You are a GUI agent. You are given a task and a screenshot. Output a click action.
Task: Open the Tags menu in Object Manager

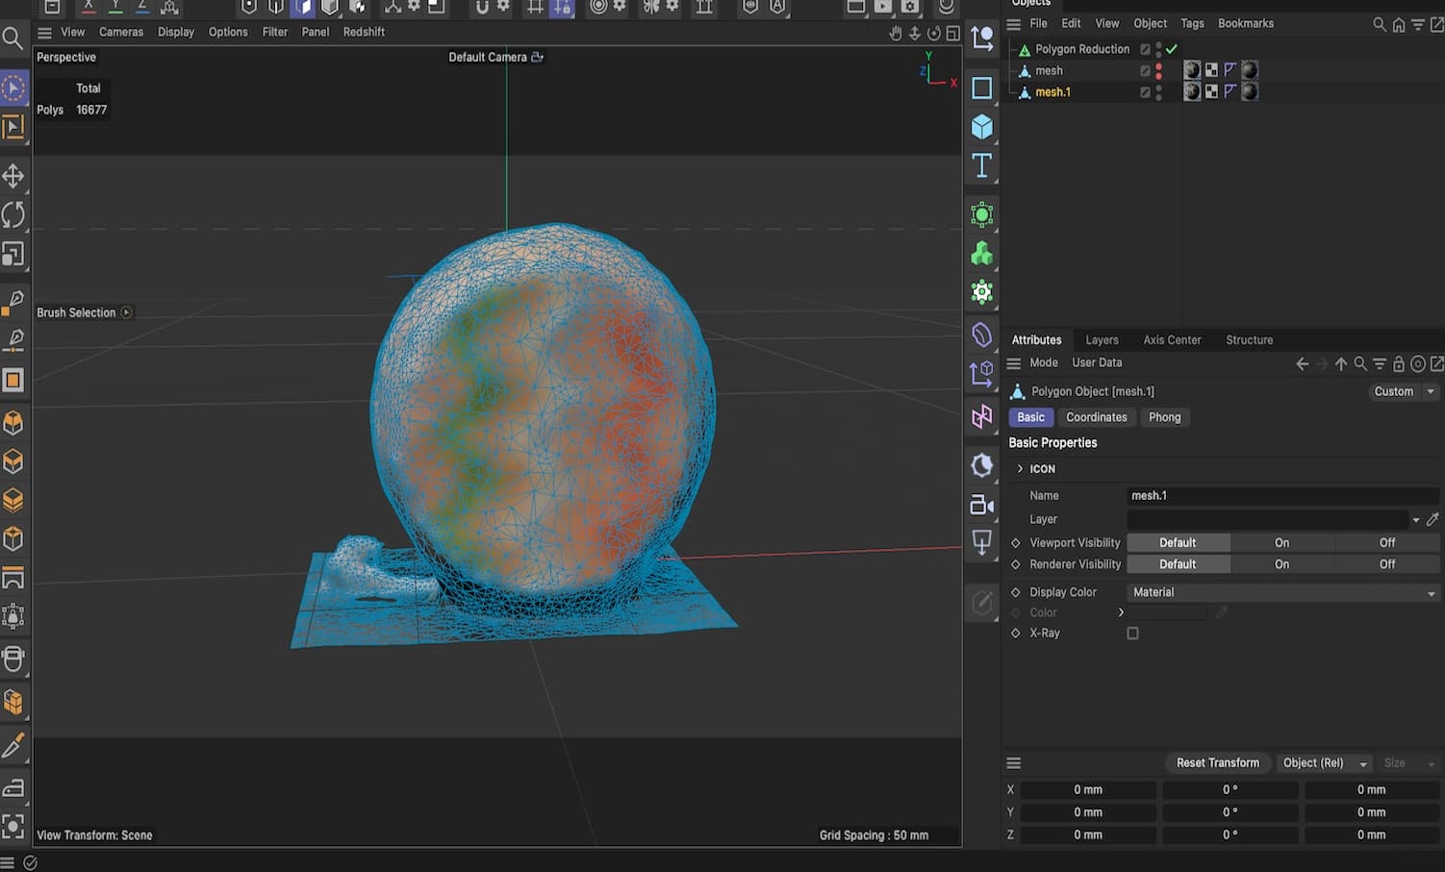[x=1192, y=23]
